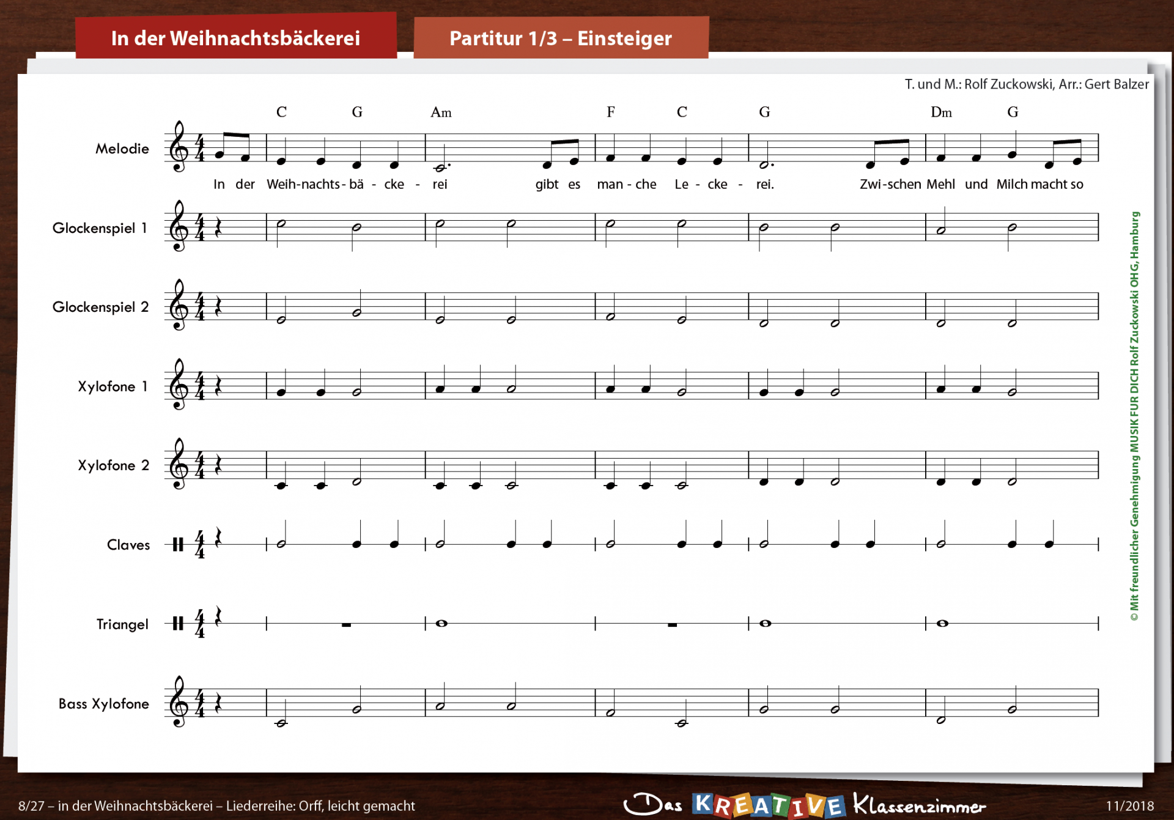Click the Xylofone 1 instrument label
The width and height of the screenshot is (1174, 820).
113,386
